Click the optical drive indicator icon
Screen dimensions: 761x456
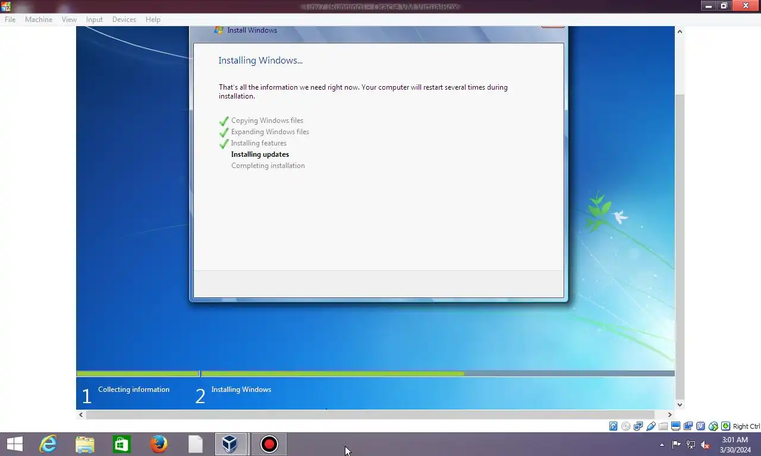pyautogui.click(x=625, y=426)
